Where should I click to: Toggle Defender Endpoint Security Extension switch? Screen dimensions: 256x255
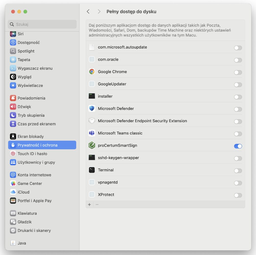(238, 122)
